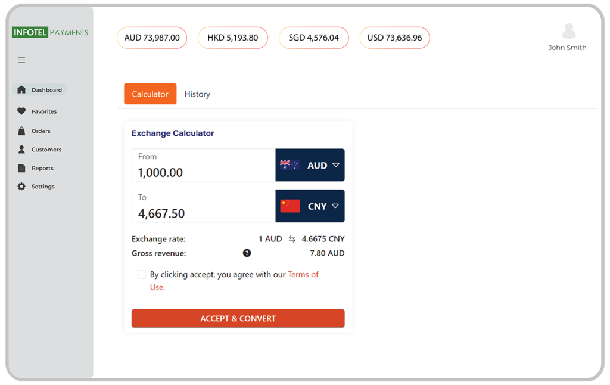610x385 pixels.
Task: Click the Settings gear icon
Action: (21, 187)
